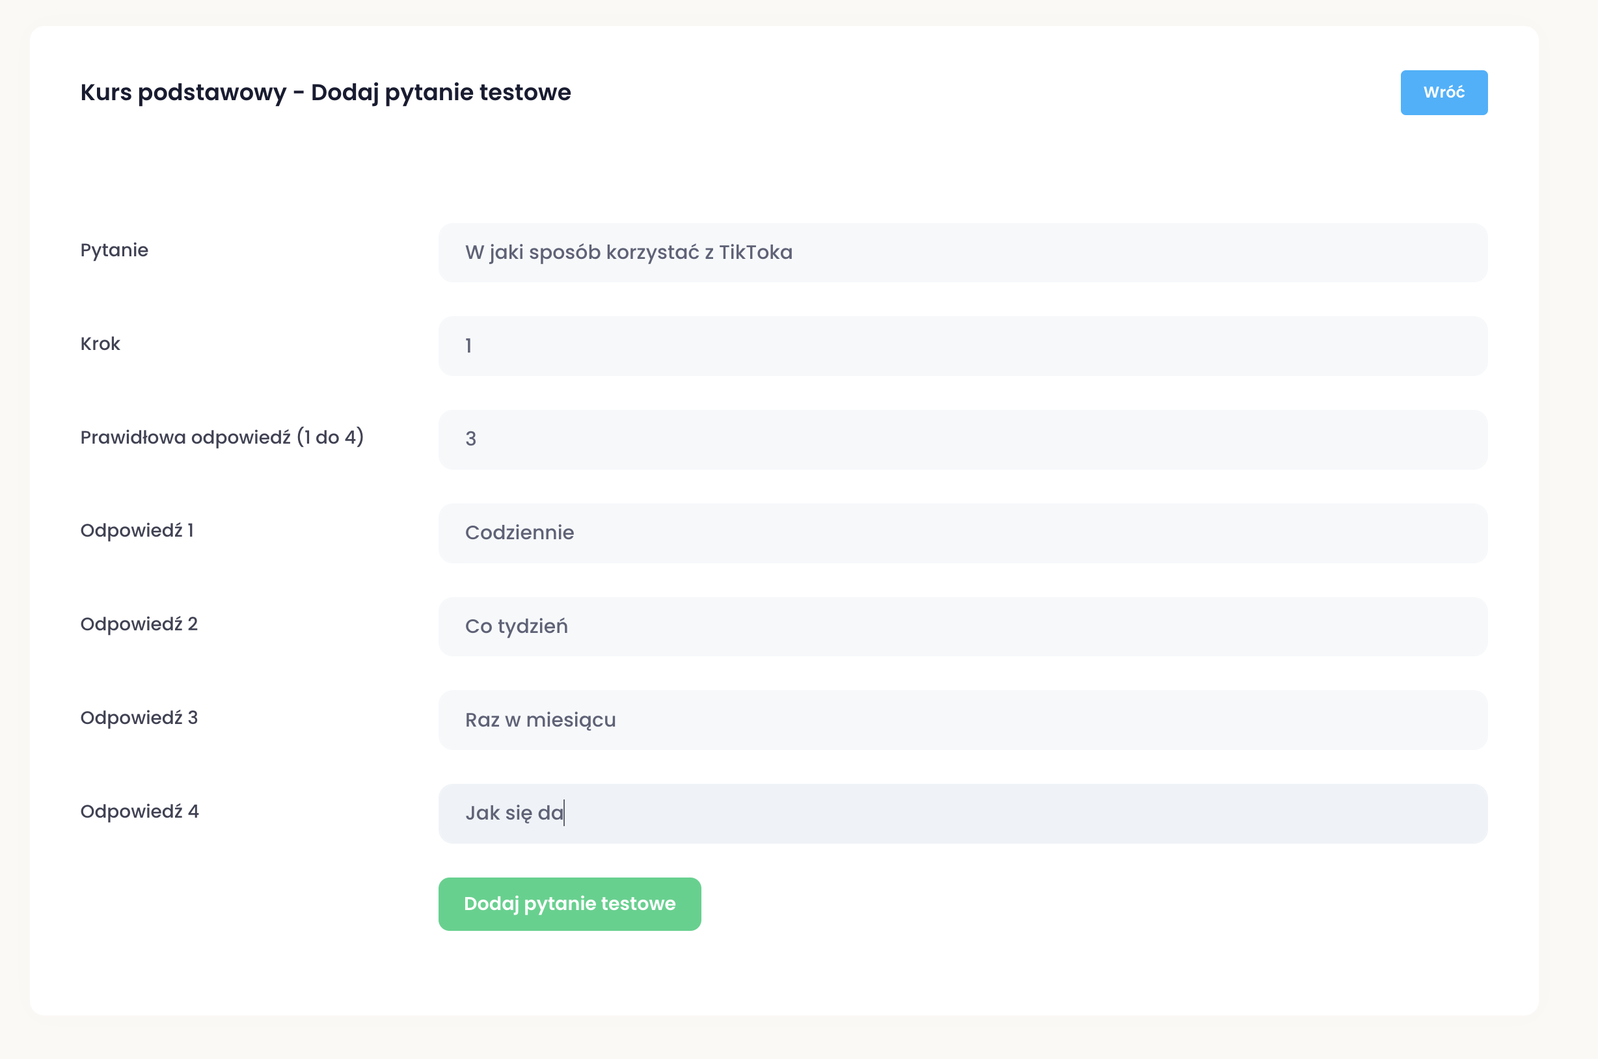
Task: Click the Odpowiedź 4 label
Action: (139, 811)
